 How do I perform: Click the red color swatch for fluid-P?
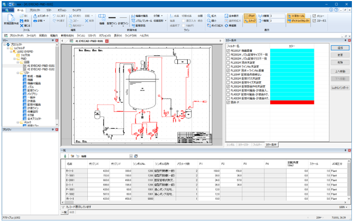tap(292, 103)
